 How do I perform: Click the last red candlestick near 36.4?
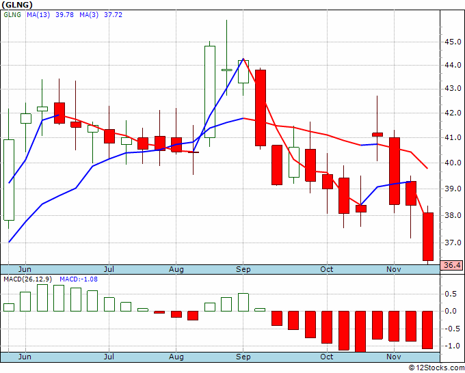[428, 236]
